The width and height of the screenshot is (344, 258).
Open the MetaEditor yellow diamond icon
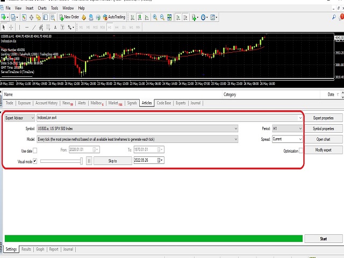(84, 17)
